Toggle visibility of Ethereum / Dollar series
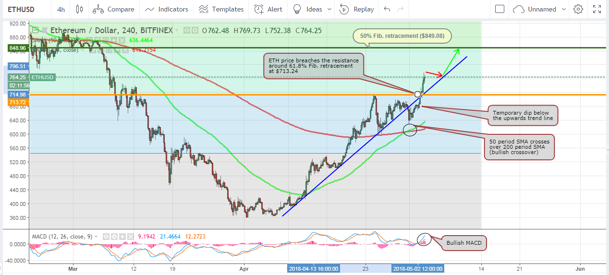The width and height of the screenshot is (609, 275). pos(187,30)
